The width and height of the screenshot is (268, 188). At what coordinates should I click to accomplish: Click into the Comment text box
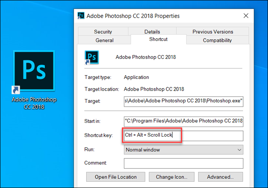click(183, 163)
